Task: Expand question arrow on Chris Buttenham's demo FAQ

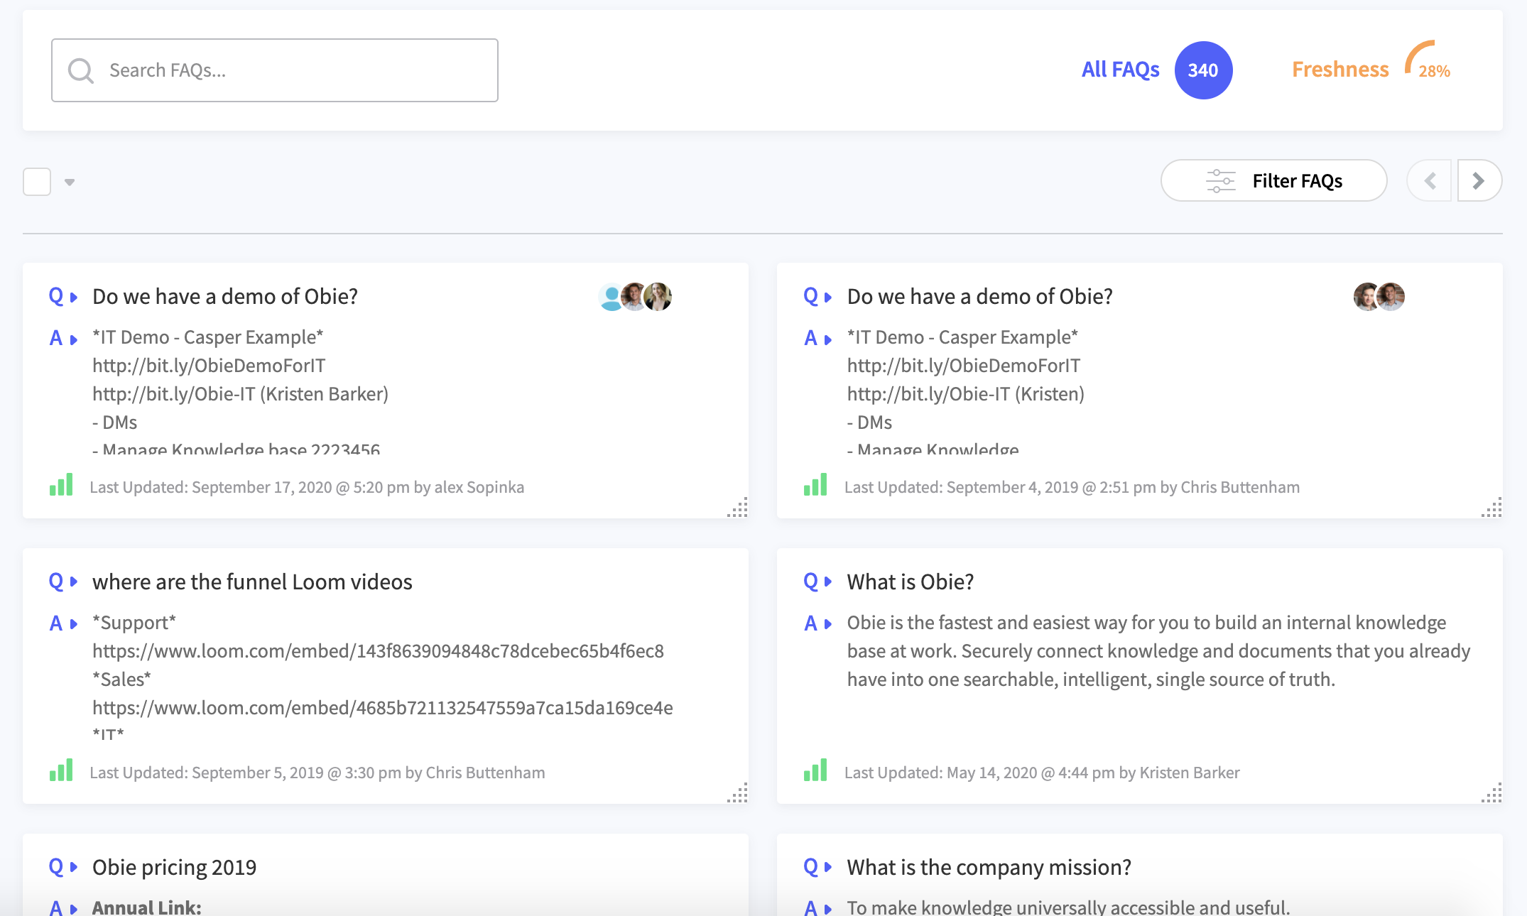Action: click(828, 298)
